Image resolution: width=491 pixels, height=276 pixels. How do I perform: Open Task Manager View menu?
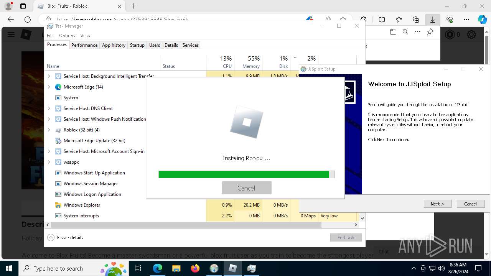(x=85, y=35)
